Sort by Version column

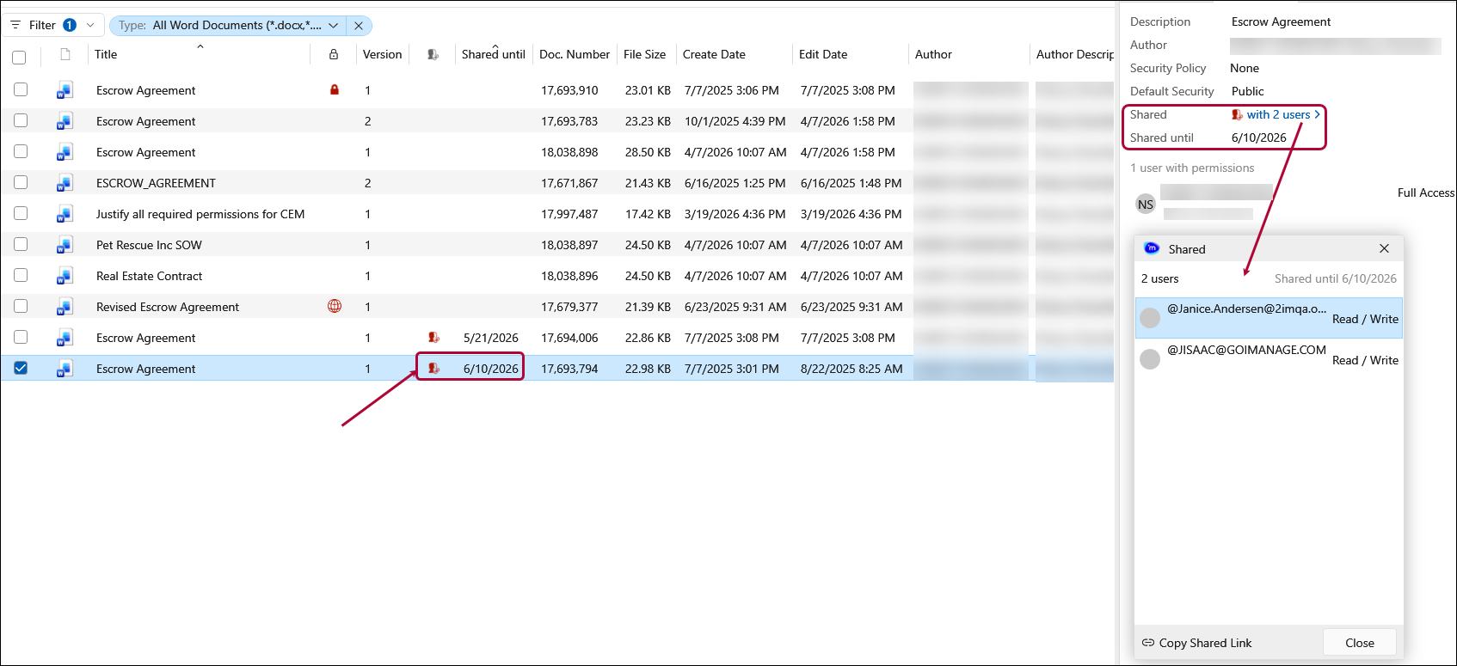click(382, 54)
